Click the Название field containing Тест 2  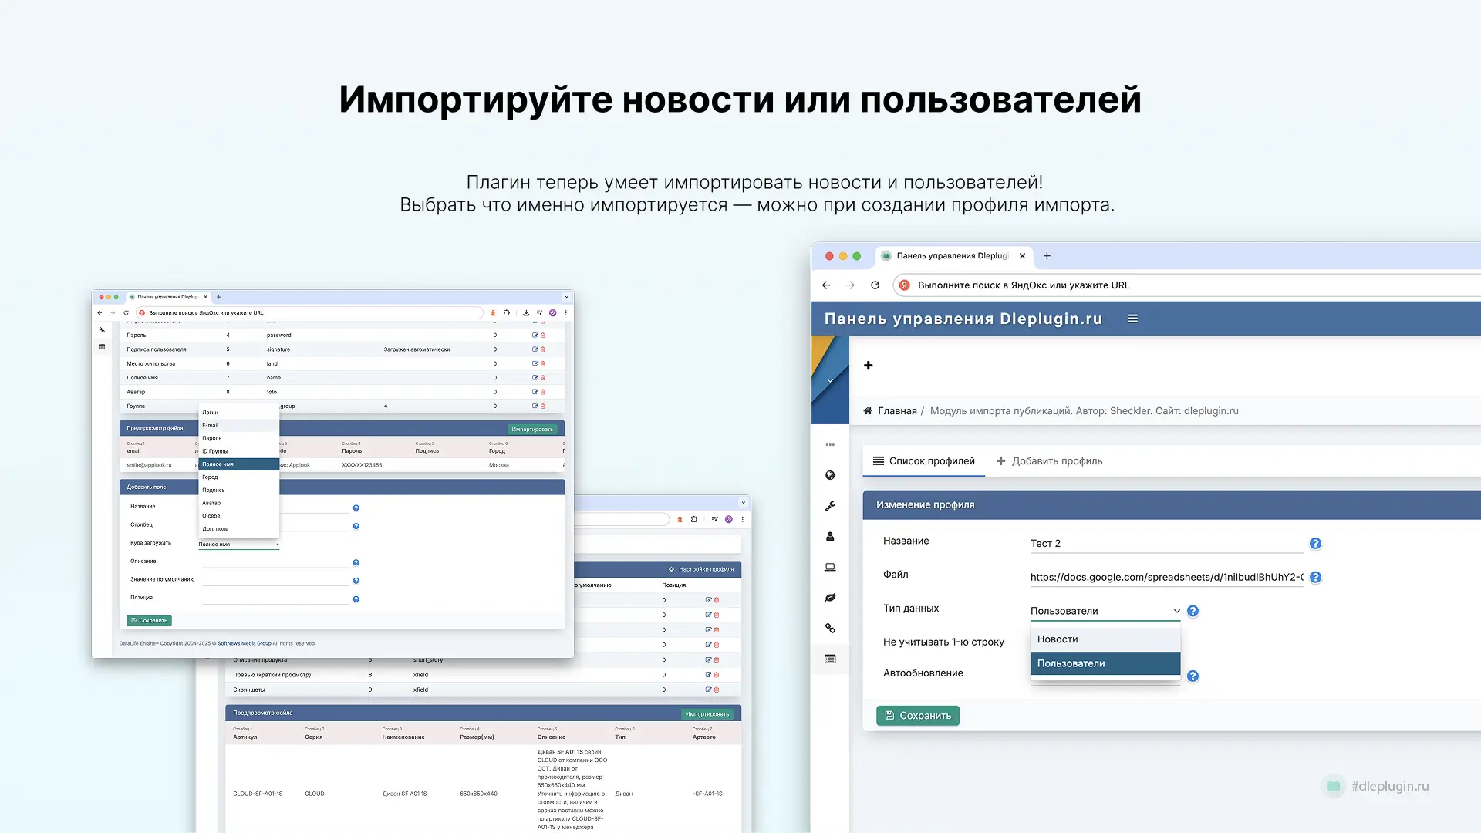tap(1166, 544)
